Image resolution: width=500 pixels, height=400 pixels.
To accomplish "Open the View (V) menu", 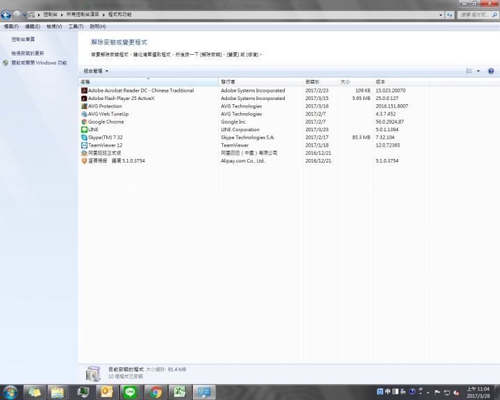I will tap(54, 26).
